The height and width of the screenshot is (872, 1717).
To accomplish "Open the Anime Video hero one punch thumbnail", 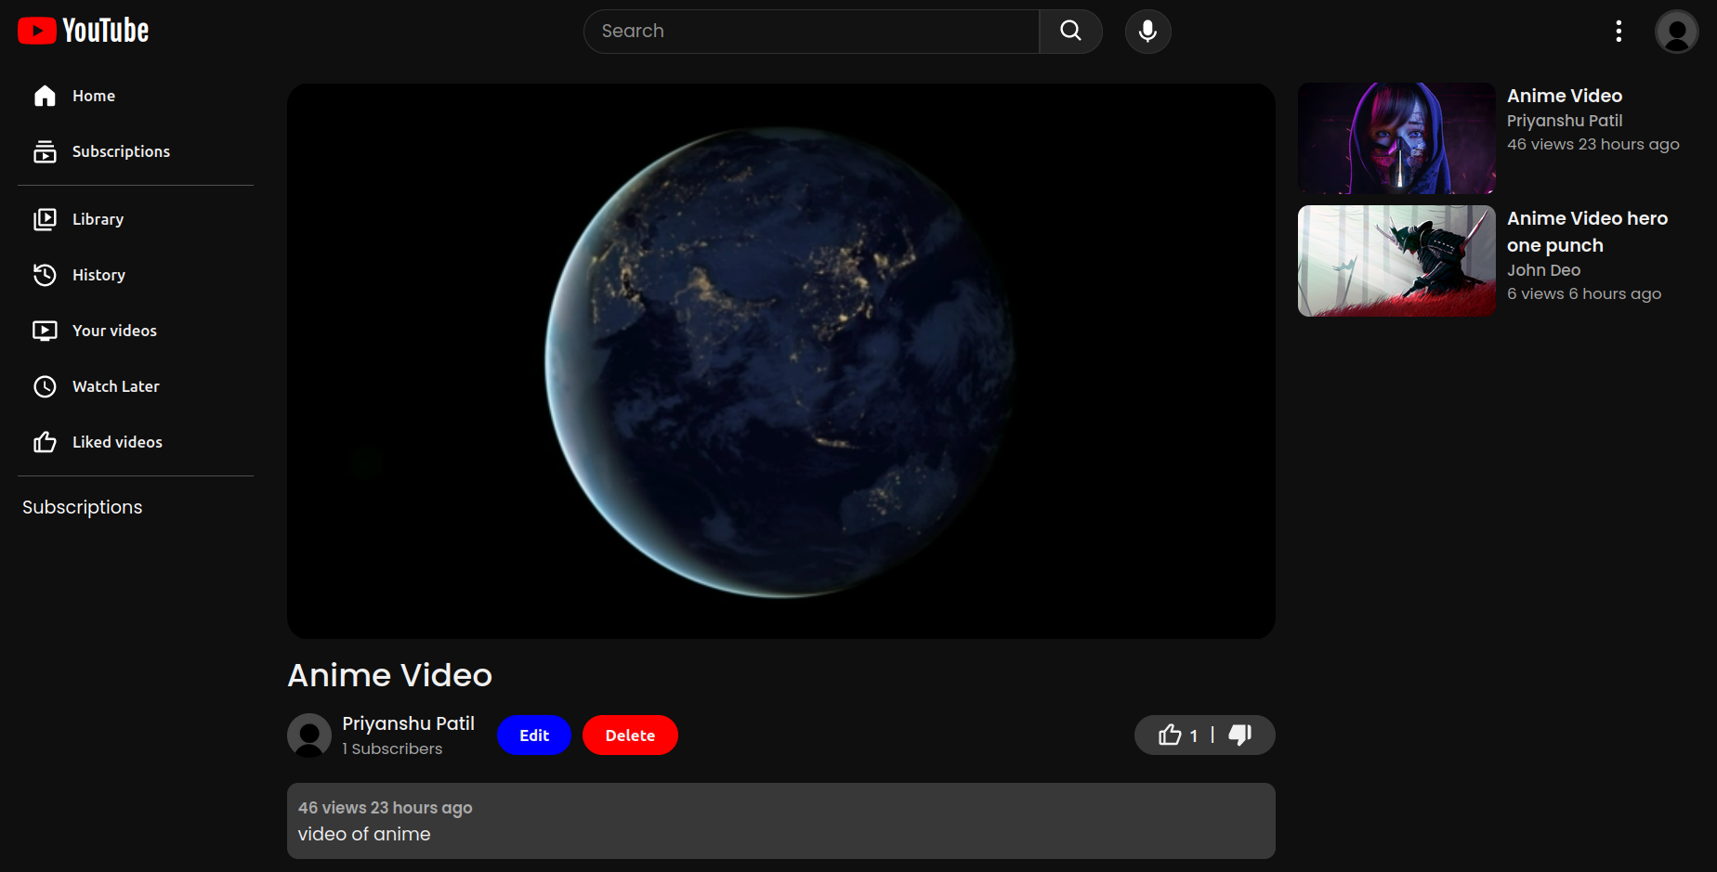I will pos(1396,261).
